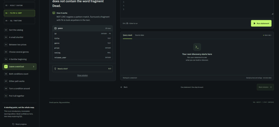Run the SQL statement

pyautogui.click(x=261, y=23)
